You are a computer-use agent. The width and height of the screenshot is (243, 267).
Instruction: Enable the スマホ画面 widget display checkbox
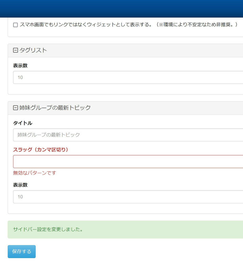tap(15, 25)
